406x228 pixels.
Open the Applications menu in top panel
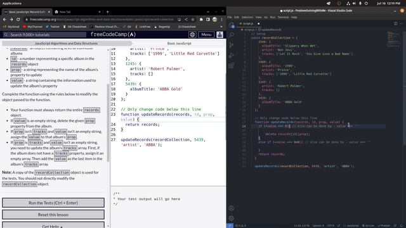12,3
